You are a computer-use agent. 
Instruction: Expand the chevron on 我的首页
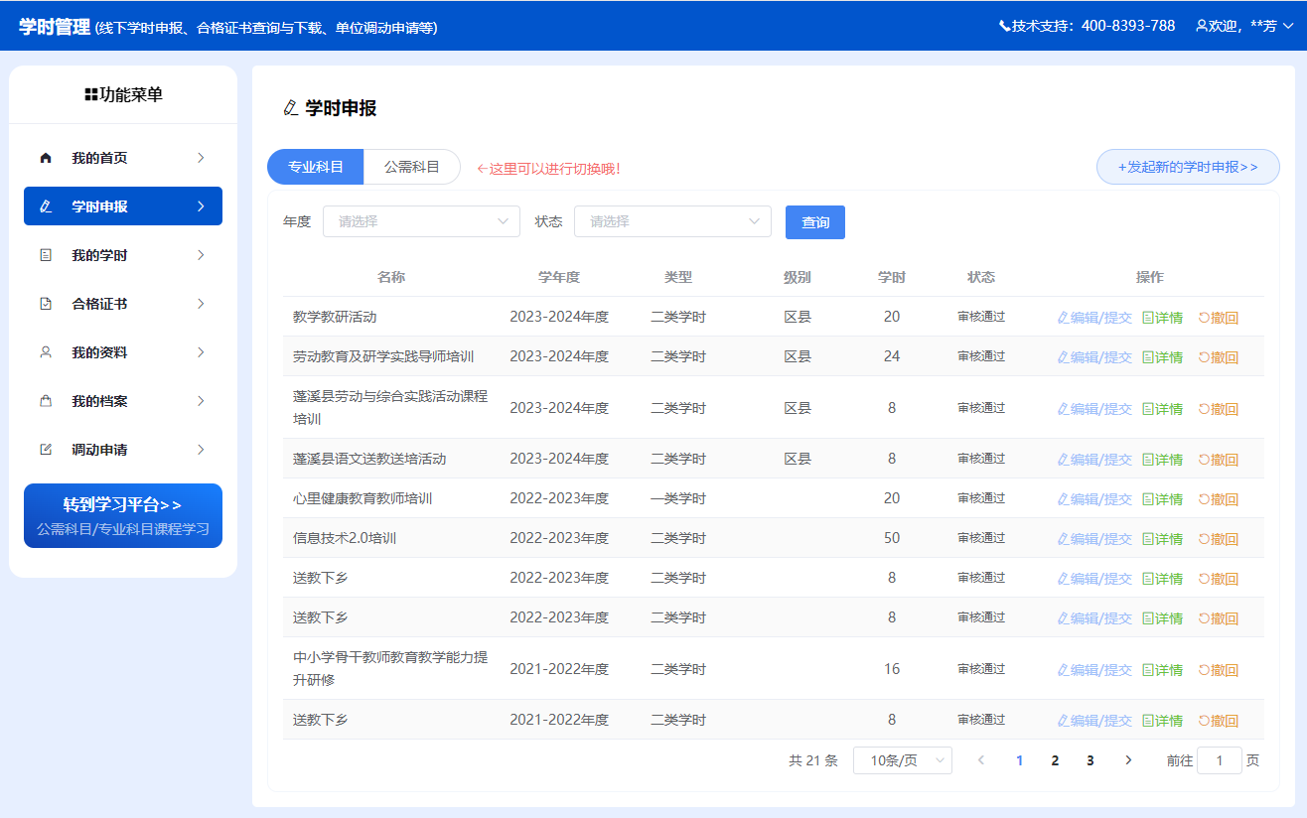(x=201, y=158)
